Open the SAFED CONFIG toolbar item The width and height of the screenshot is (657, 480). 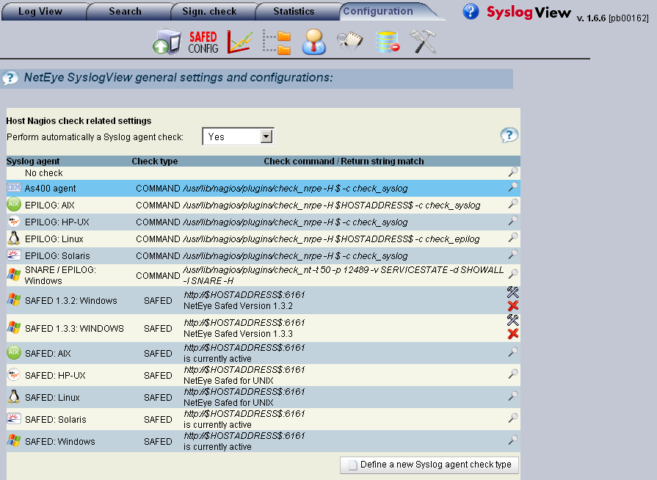pyautogui.click(x=203, y=43)
